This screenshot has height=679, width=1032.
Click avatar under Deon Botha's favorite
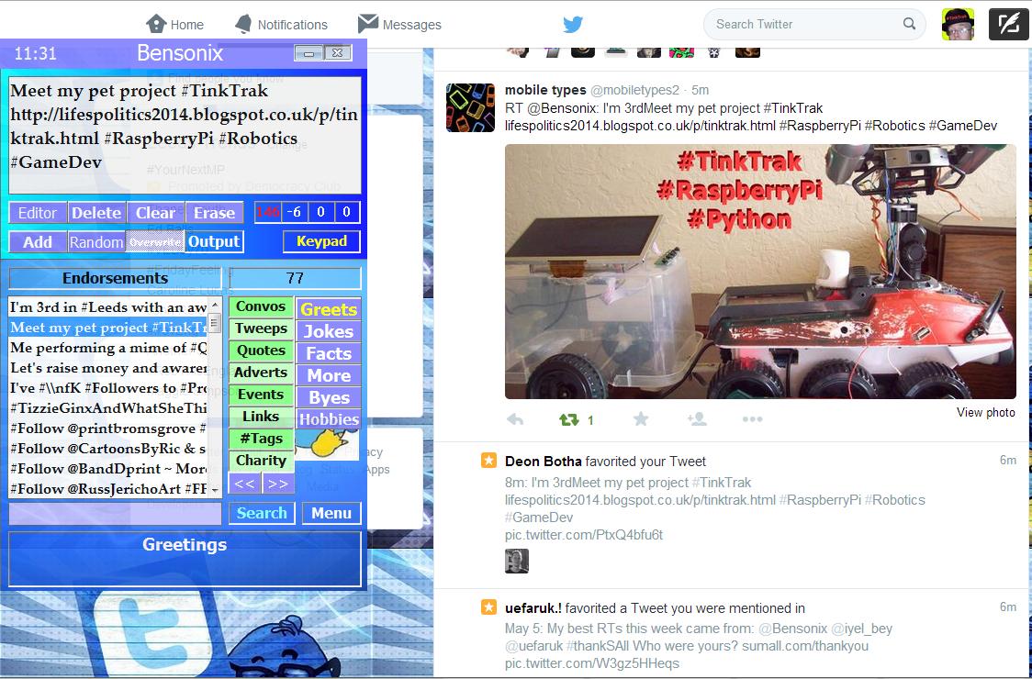(517, 562)
